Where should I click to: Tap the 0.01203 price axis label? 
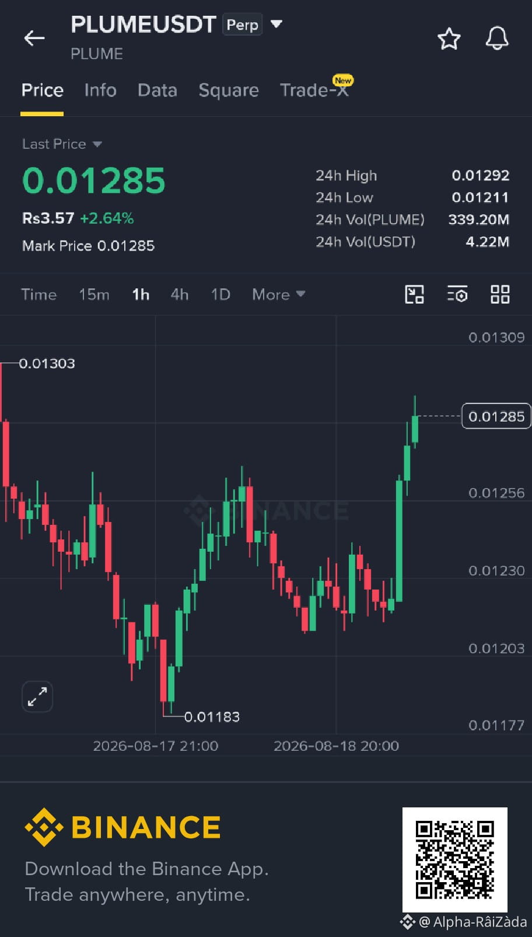(x=496, y=648)
